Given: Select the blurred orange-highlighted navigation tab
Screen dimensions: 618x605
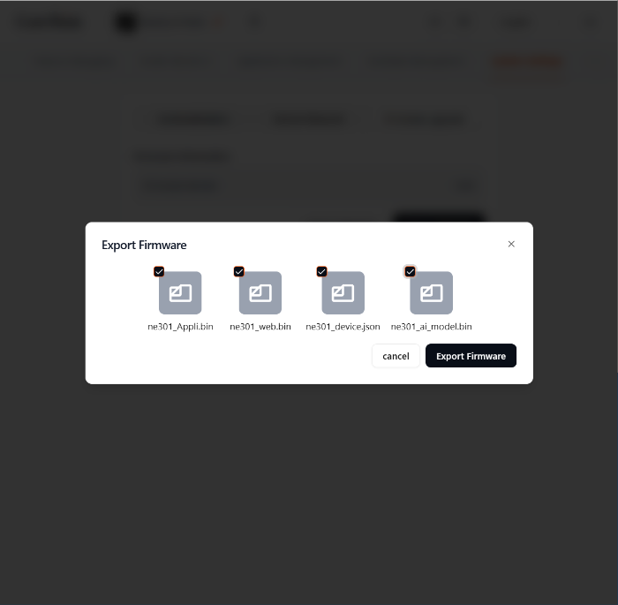Looking at the screenshot, I should click(527, 62).
